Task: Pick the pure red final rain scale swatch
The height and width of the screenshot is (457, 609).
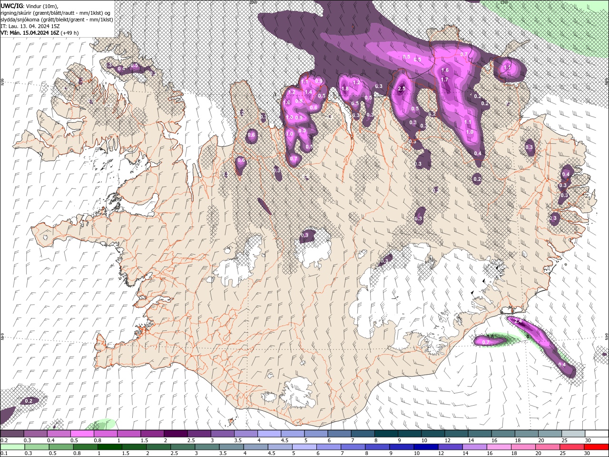Action: tap(597, 447)
